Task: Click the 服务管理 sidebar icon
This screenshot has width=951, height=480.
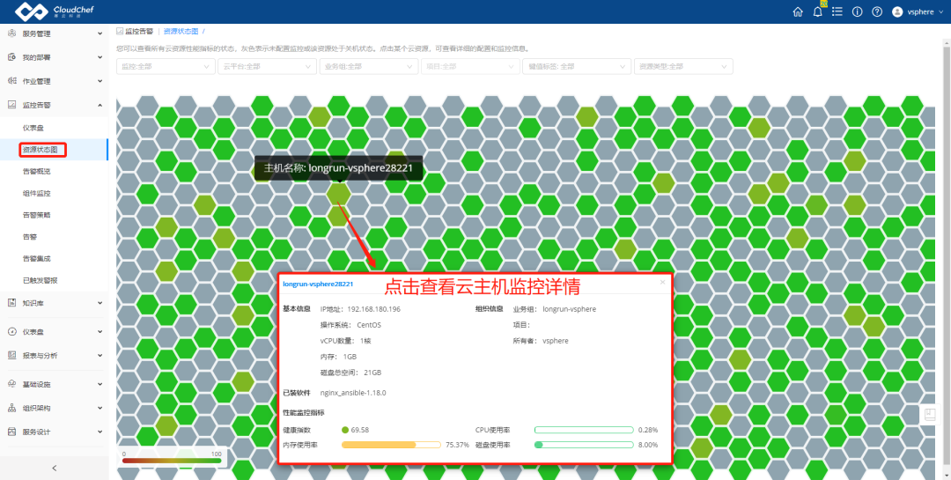Action: [x=11, y=33]
